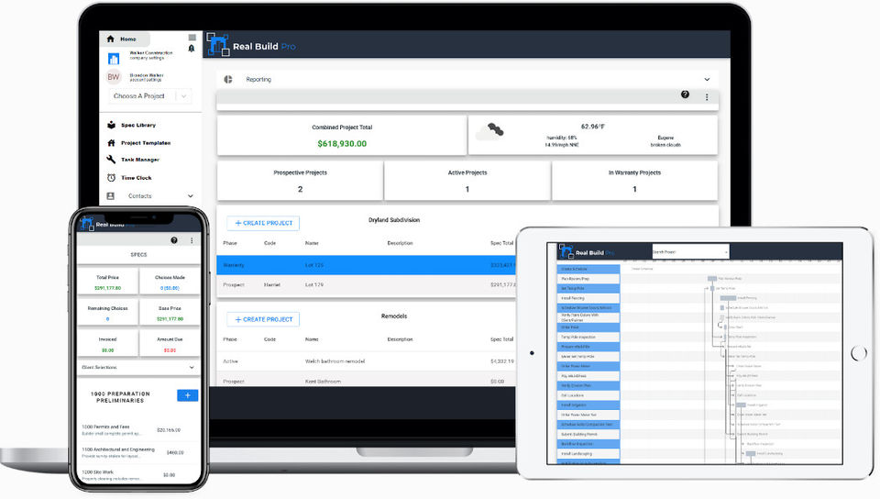The width and height of the screenshot is (880, 499).
Task: Select Install Landscaping task on tablet list
Action: pos(588,453)
